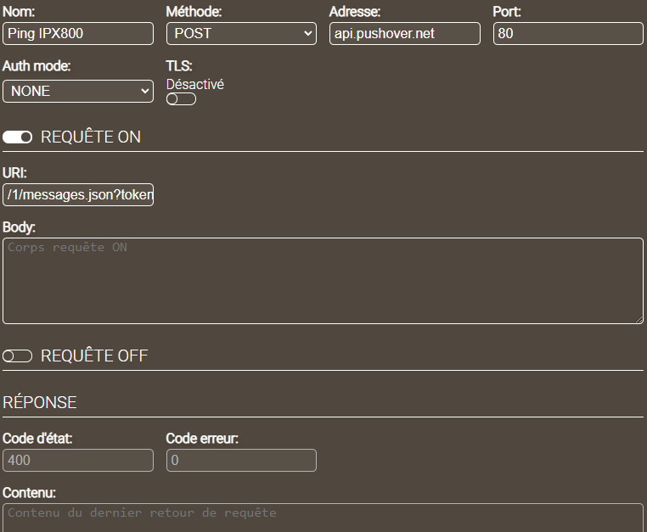Click the Contenu response text area
This screenshot has width=647, height=532.
[x=323, y=518]
